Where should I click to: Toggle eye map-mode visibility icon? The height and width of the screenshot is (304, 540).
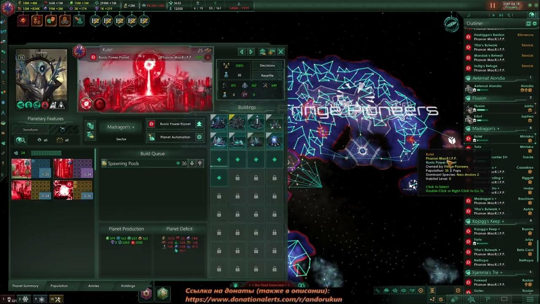point(404,290)
